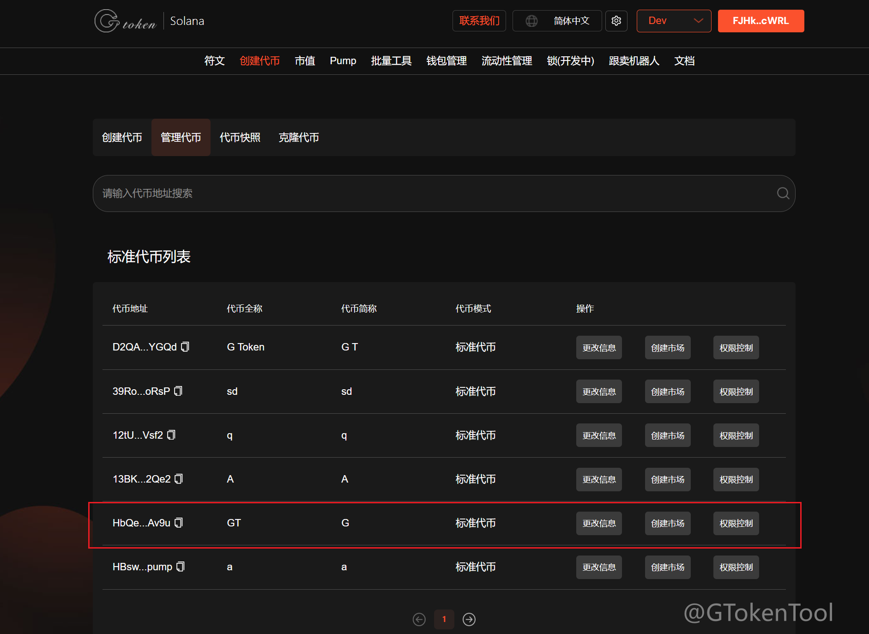Click the search magnifier icon
This screenshot has height=634, width=869.
pyautogui.click(x=783, y=193)
